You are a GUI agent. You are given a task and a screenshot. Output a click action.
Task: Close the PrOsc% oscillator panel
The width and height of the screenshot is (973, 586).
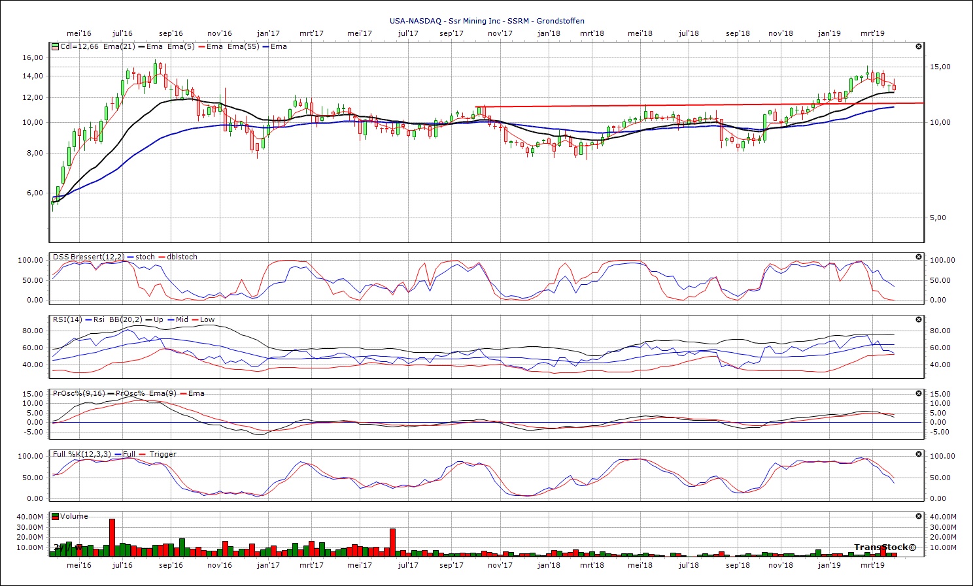919,393
